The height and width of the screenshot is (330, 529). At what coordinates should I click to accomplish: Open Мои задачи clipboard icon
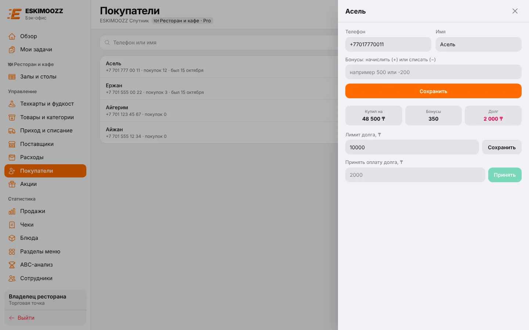[x=12, y=49]
